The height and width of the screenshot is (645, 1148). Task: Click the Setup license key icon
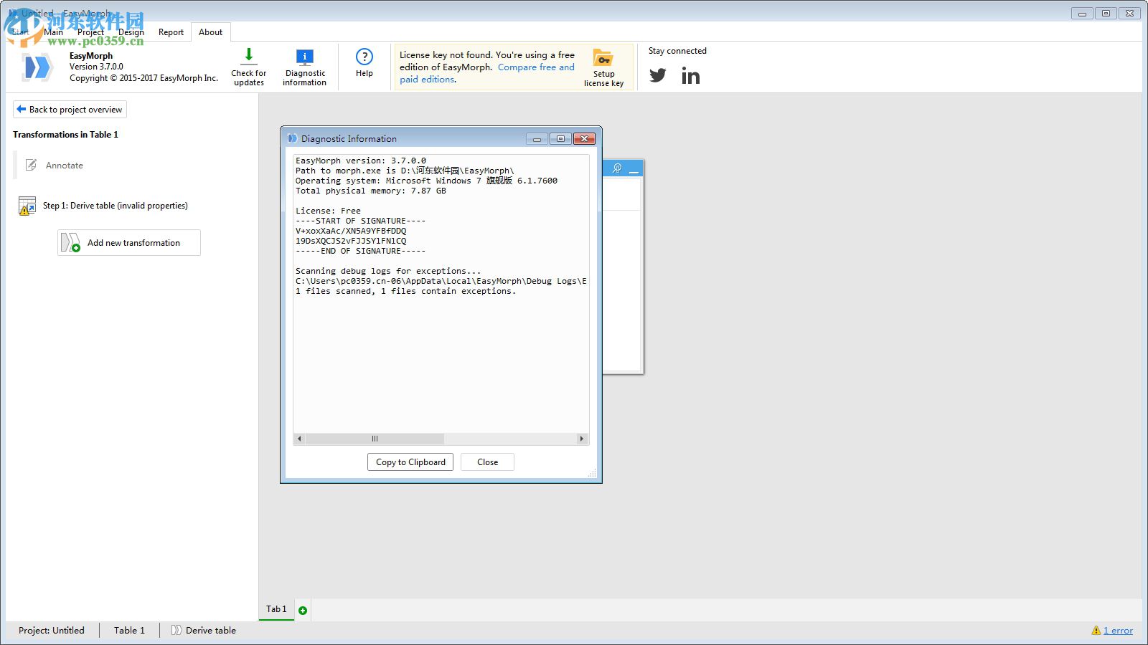(x=603, y=58)
